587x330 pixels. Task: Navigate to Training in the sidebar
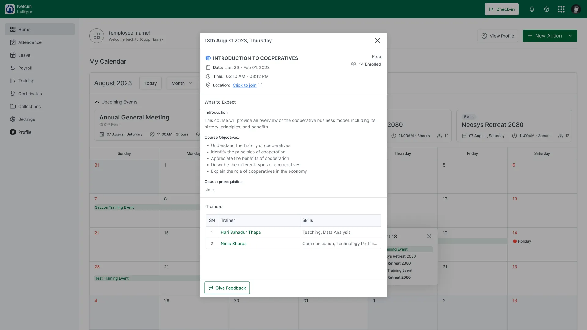(40, 81)
